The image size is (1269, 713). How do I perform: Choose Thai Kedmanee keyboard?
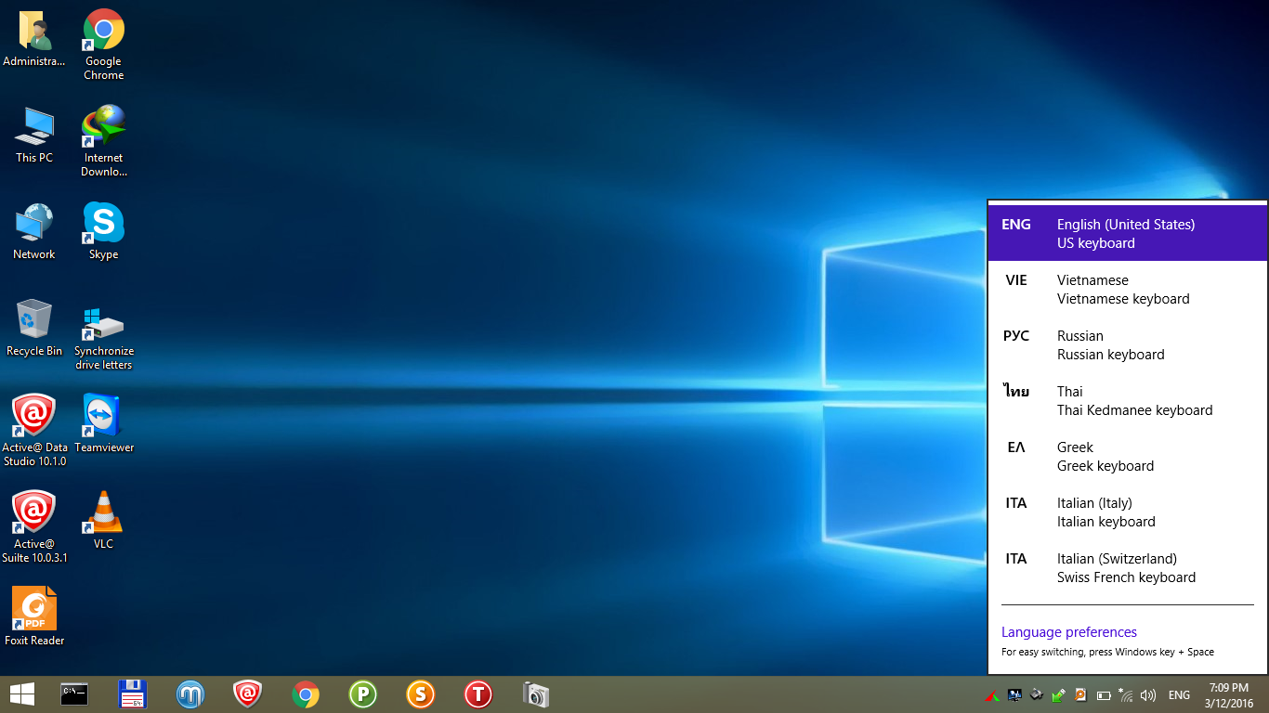coord(1128,400)
